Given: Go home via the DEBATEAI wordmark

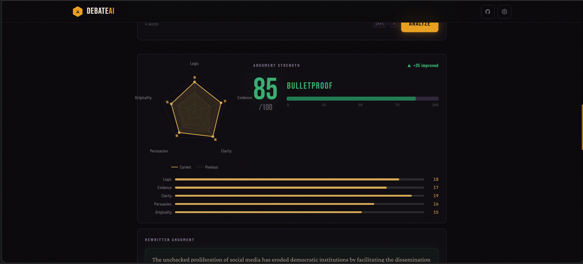Looking at the screenshot, I should coord(101,11).
